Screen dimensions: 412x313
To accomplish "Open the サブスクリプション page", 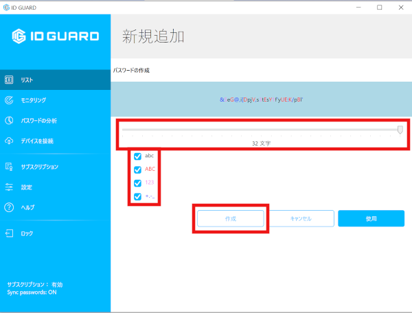I will pyautogui.click(x=55, y=167).
